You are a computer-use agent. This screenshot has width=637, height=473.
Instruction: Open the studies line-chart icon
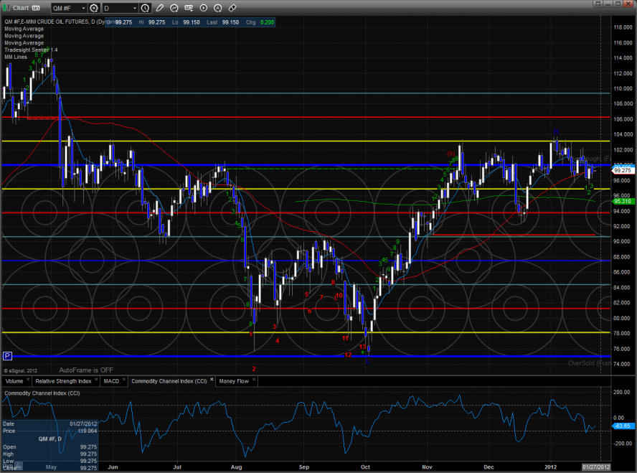pyautogui.click(x=174, y=8)
